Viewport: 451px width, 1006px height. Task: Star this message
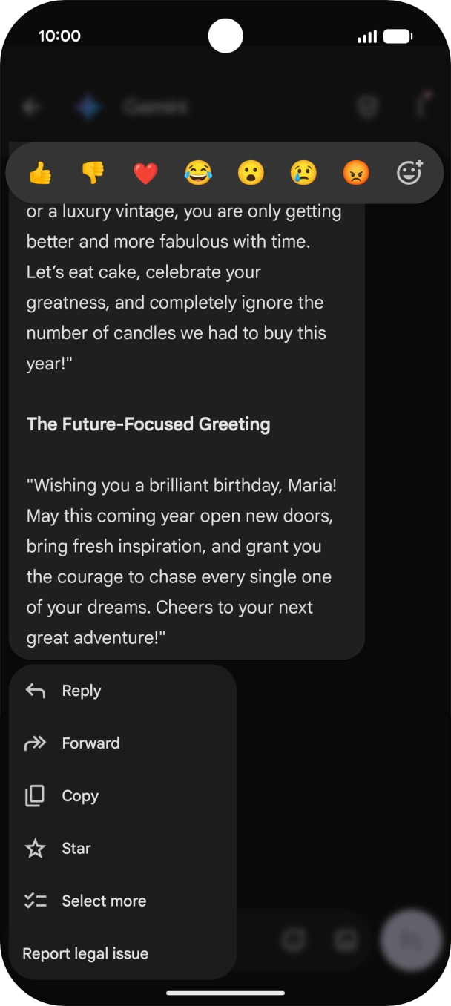coord(123,849)
